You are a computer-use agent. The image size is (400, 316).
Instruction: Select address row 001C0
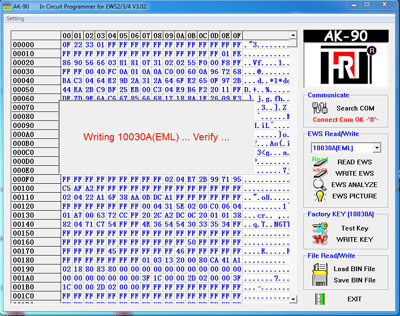[36, 296]
